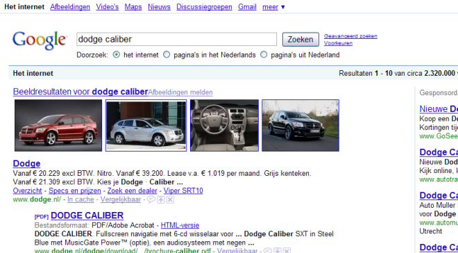Click the search input containing 'dodge caliber'

pos(176,39)
